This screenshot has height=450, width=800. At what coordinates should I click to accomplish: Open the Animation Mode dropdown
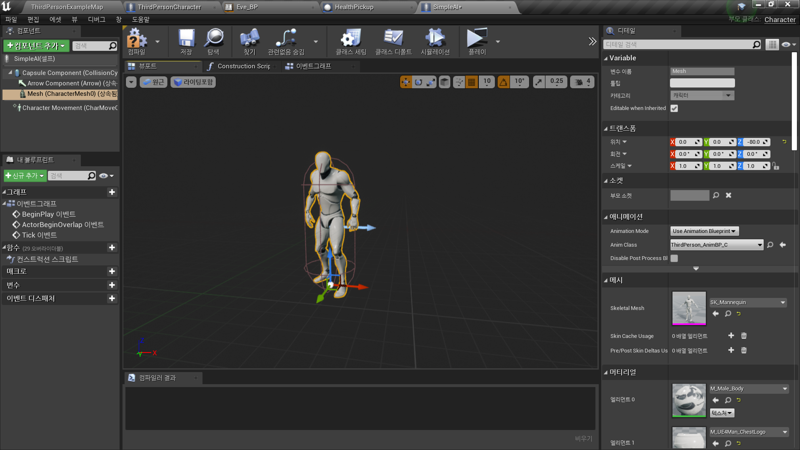coord(704,231)
